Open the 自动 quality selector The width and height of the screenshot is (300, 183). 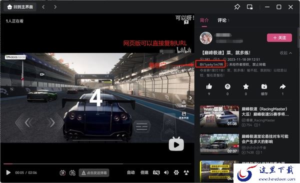click(131, 172)
